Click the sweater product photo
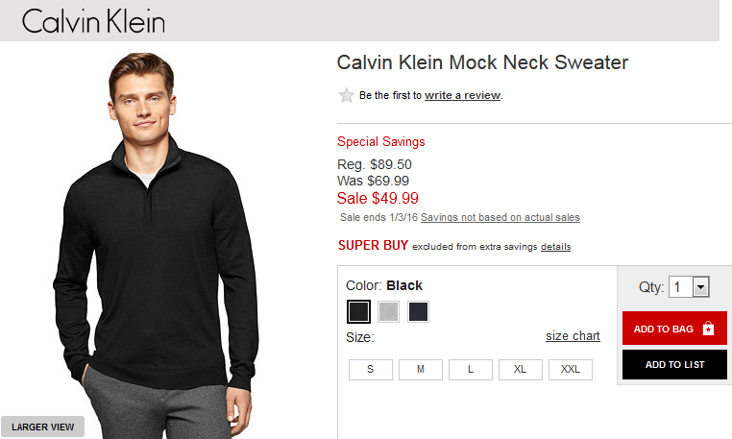The image size is (732, 439). (x=157, y=245)
